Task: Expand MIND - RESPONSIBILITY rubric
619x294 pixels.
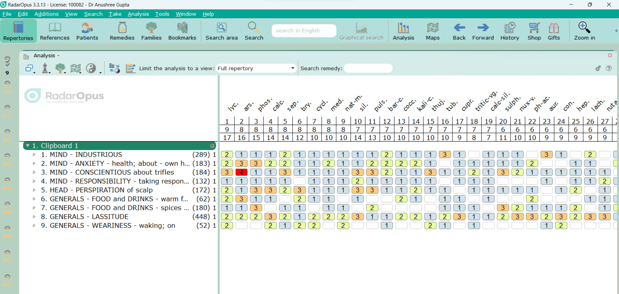Action: coord(34,181)
